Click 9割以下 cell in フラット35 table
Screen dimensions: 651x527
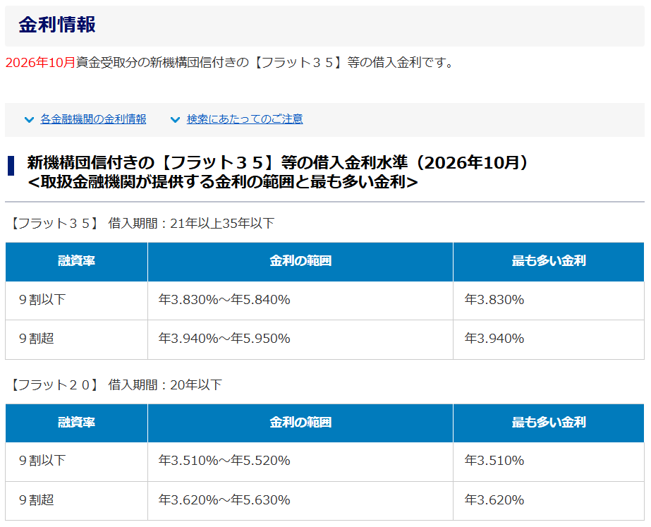(x=76, y=301)
